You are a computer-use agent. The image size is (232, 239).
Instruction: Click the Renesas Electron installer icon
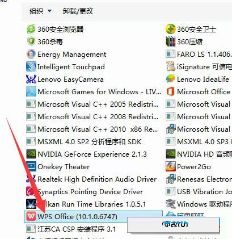click(170, 179)
